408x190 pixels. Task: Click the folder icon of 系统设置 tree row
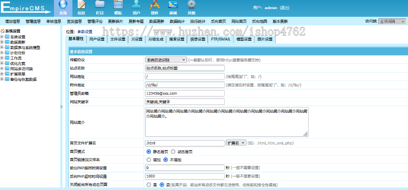(x=7, y=37)
